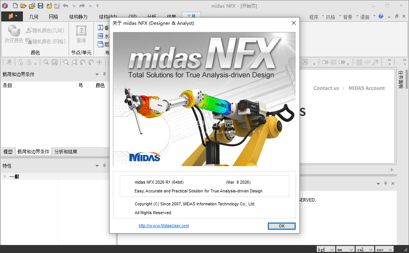Click 随机颜色(几何) random color option
Viewport: 409px width, 253px height.
coord(45,30)
